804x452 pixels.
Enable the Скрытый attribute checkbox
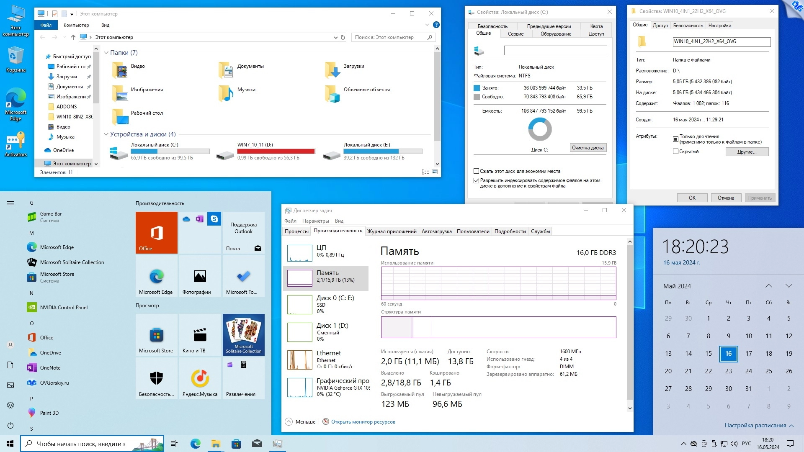coord(675,152)
